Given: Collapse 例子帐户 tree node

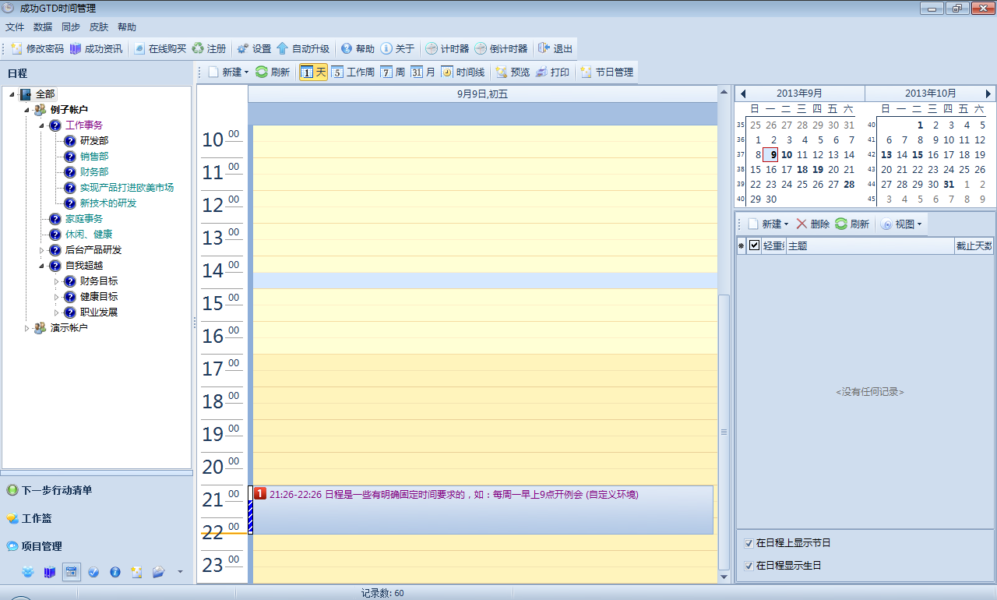Looking at the screenshot, I should 26,110.
